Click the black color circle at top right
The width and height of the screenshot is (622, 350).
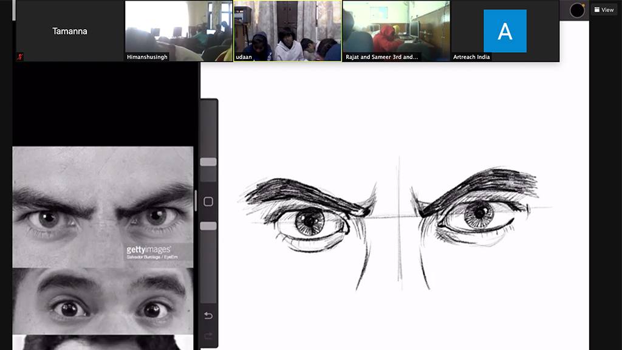click(x=577, y=10)
